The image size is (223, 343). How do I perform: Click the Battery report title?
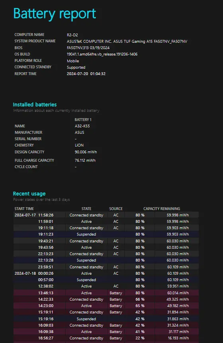click(x=55, y=14)
